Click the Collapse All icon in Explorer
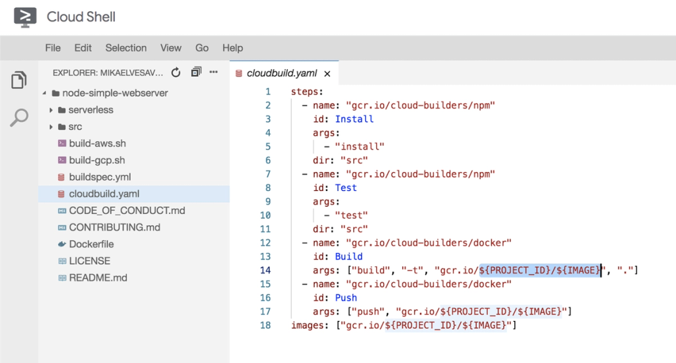The image size is (676, 363). click(x=196, y=72)
